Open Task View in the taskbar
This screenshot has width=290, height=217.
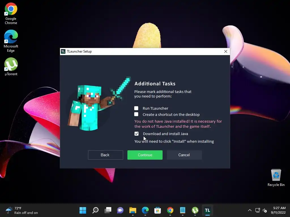click(108, 210)
